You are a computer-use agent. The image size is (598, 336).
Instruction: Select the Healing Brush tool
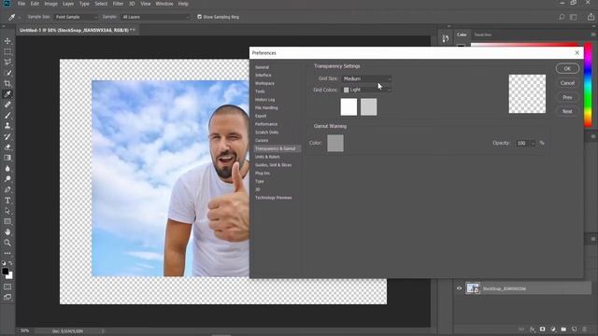pos(7,105)
